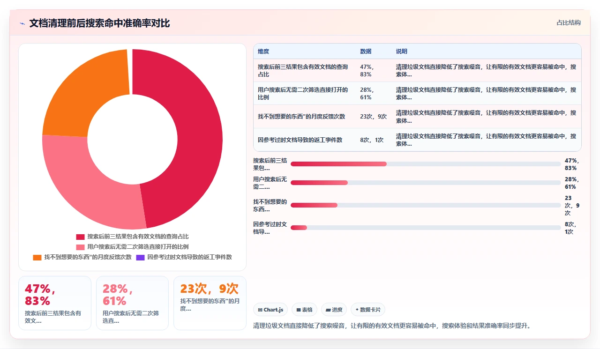Click the 找不到想要的东西… label left of the progress bar

[x=270, y=205]
